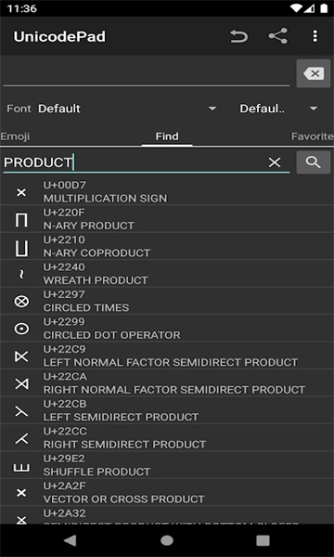Click the PRODUCT search input field
The width and height of the screenshot is (334, 557).
pyautogui.click(x=135, y=162)
